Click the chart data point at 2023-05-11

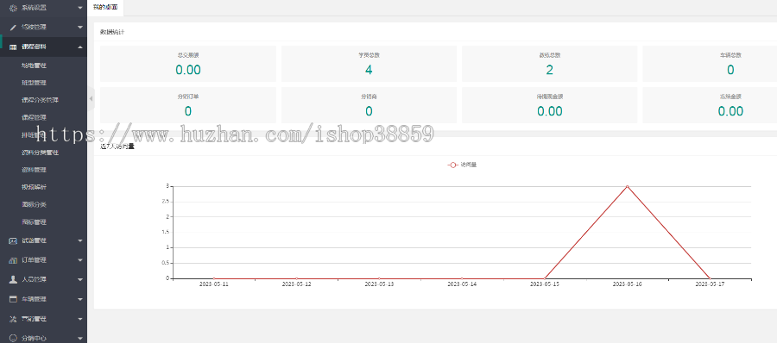214,278
